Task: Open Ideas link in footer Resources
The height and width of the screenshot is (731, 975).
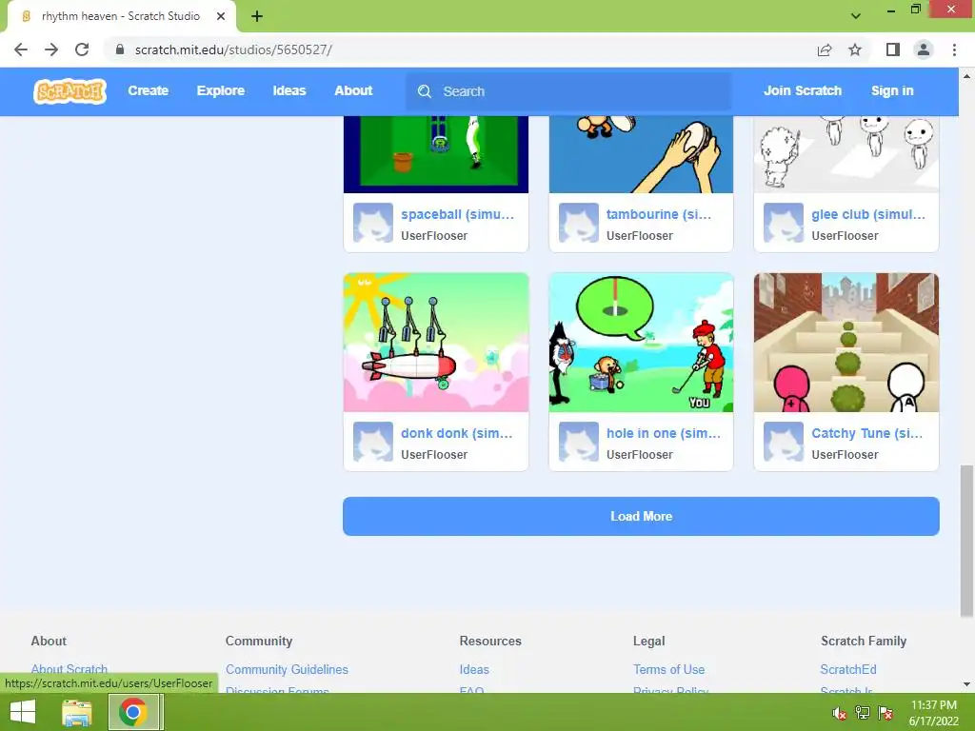Action: tap(474, 669)
